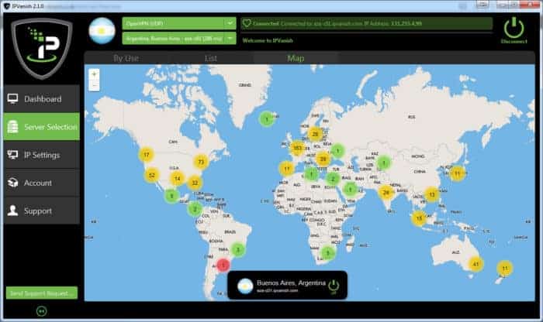Select the yellow Spain cluster marker

(x=287, y=169)
